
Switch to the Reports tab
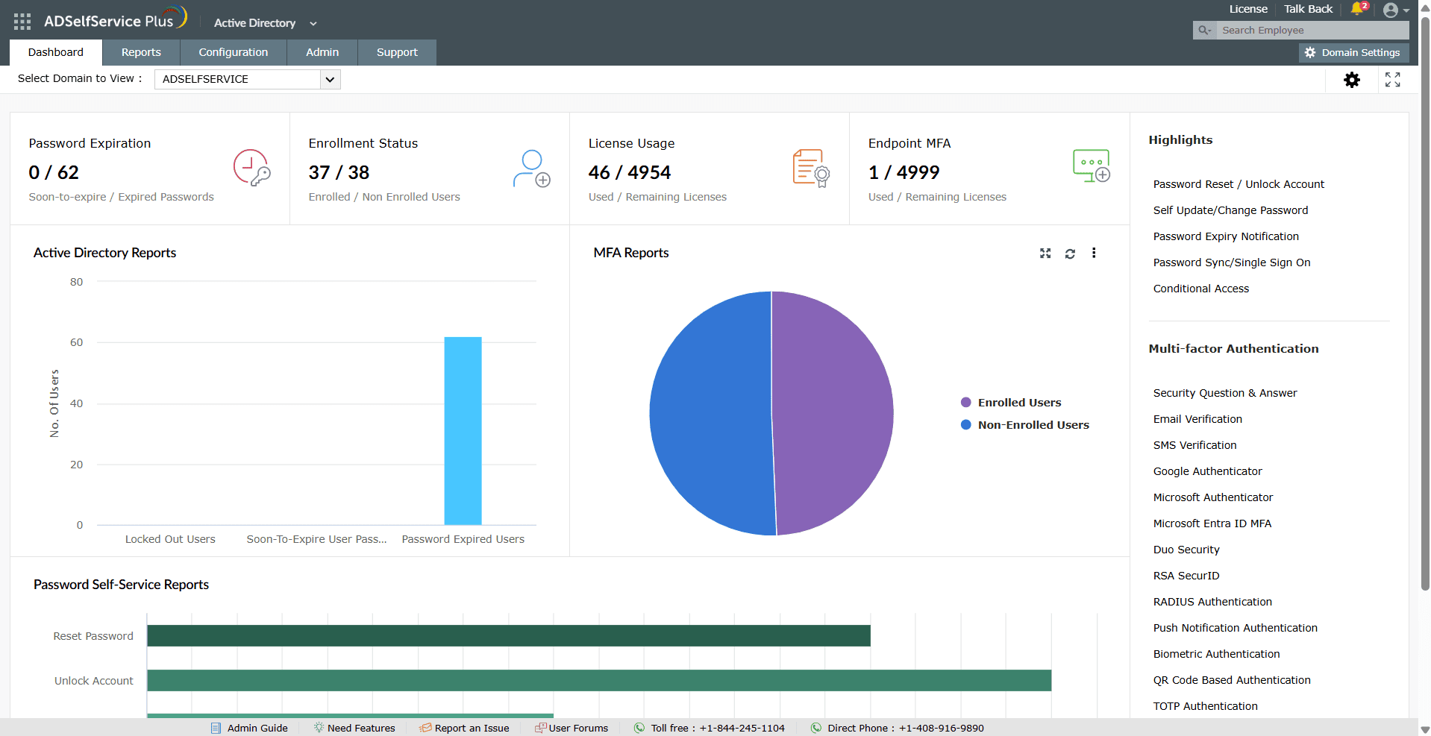(141, 52)
